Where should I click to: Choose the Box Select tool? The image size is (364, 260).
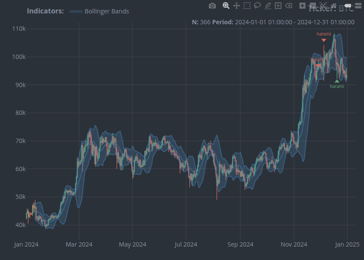click(247, 6)
